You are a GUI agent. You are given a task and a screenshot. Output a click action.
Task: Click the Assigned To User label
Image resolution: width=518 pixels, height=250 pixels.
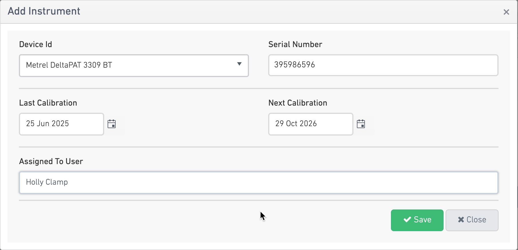tap(51, 162)
